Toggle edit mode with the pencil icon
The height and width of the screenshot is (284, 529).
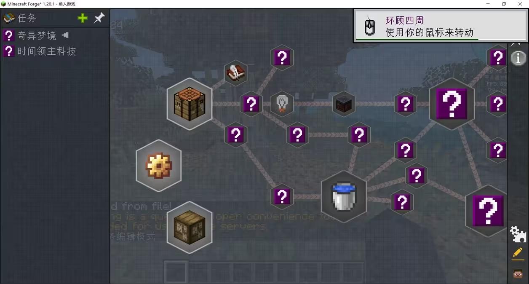click(x=518, y=254)
